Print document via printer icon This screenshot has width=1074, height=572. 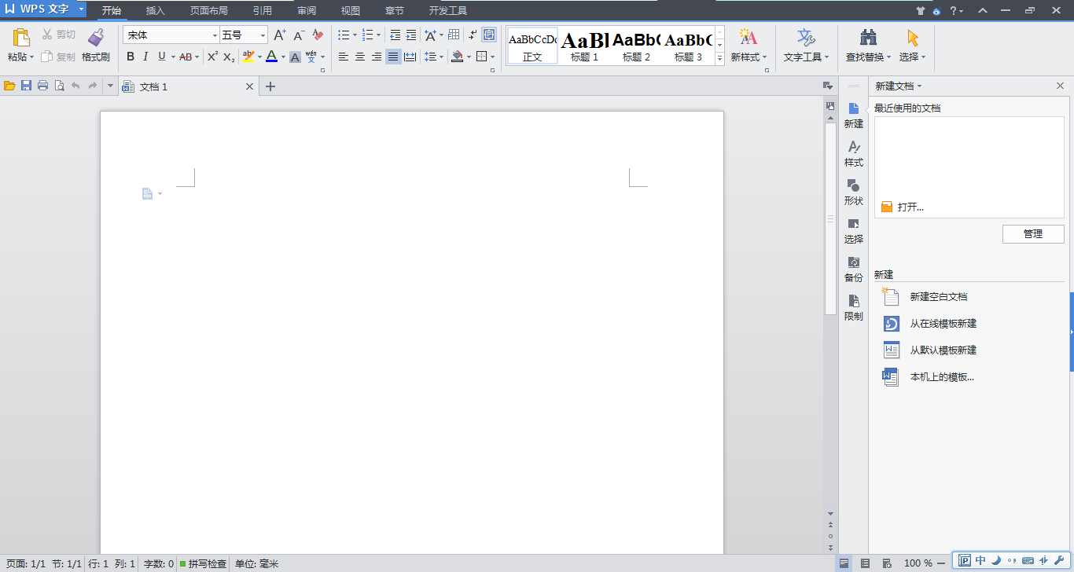click(x=42, y=86)
